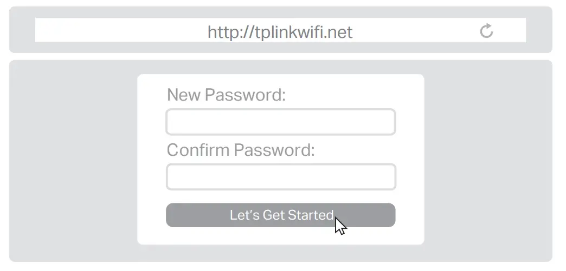This screenshot has width=566, height=271.
Task: Focus the New Password input field
Action: [x=280, y=122]
